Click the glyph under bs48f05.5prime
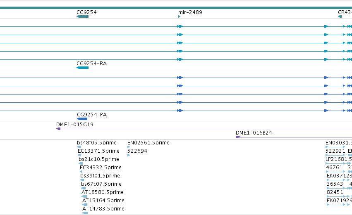Viewport: 352px width, 215px height. 79,147
